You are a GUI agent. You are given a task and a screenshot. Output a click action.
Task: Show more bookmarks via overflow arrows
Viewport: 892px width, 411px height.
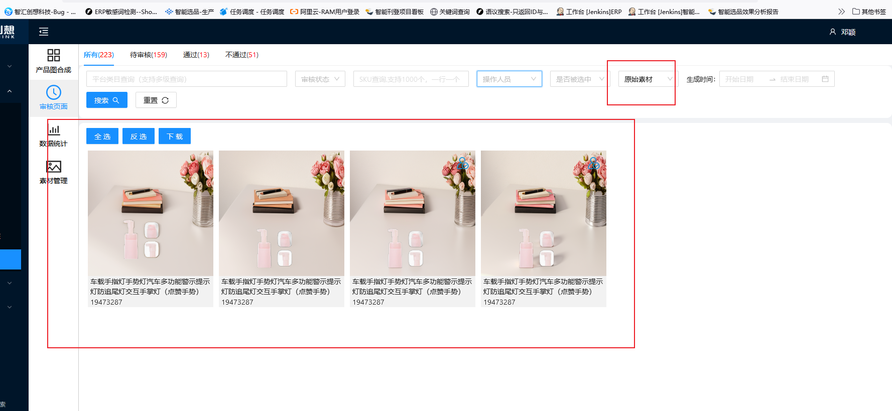coord(841,12)
